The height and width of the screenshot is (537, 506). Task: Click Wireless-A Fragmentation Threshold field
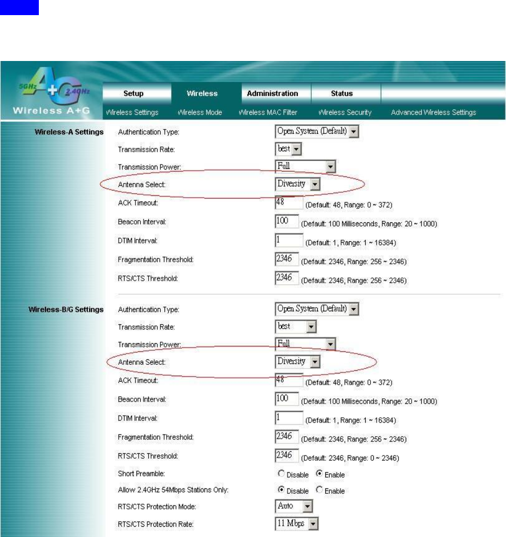(x=287, y=259)
